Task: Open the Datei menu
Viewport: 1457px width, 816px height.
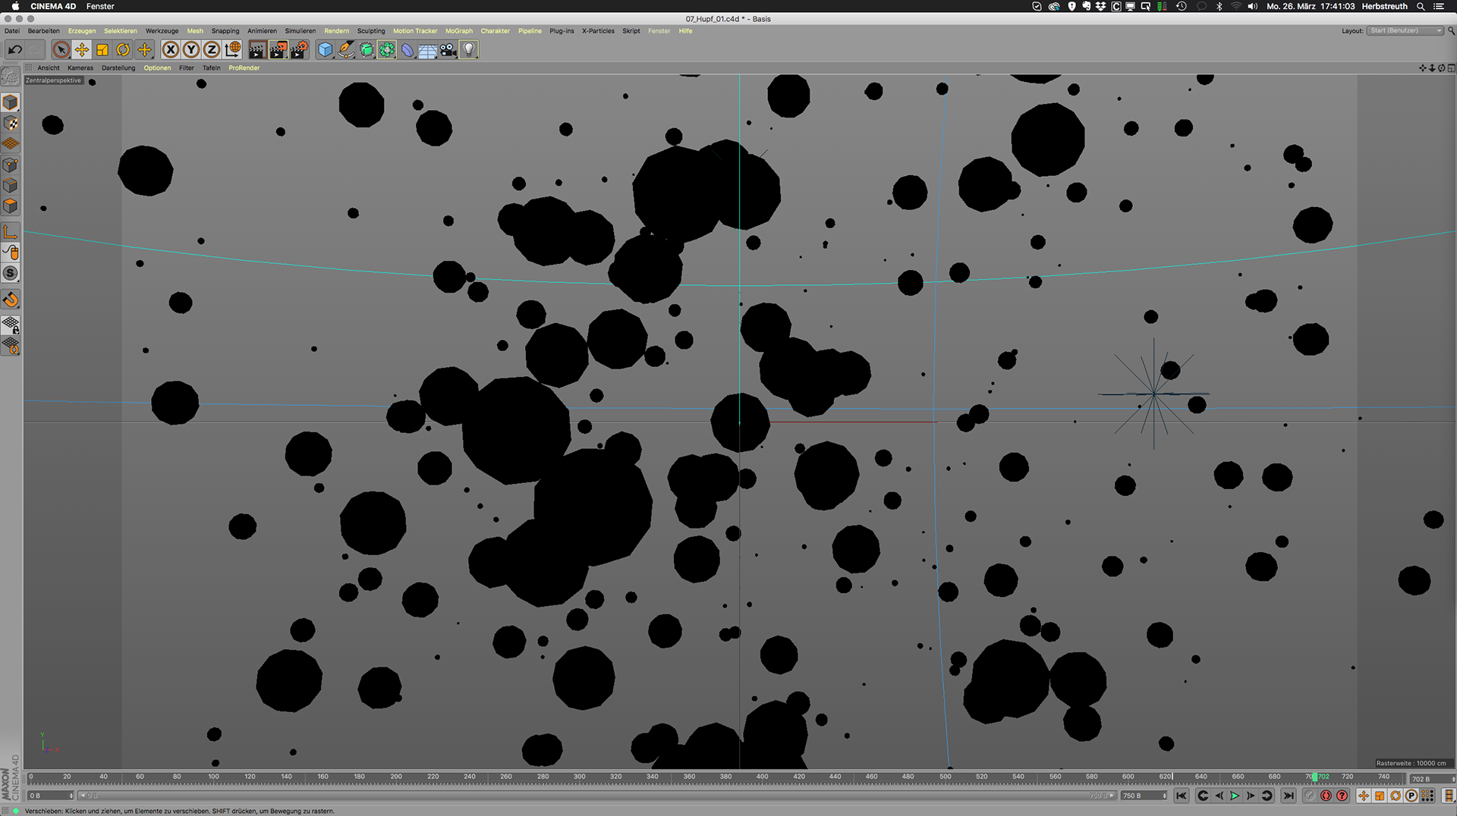Action: point(12,31)
